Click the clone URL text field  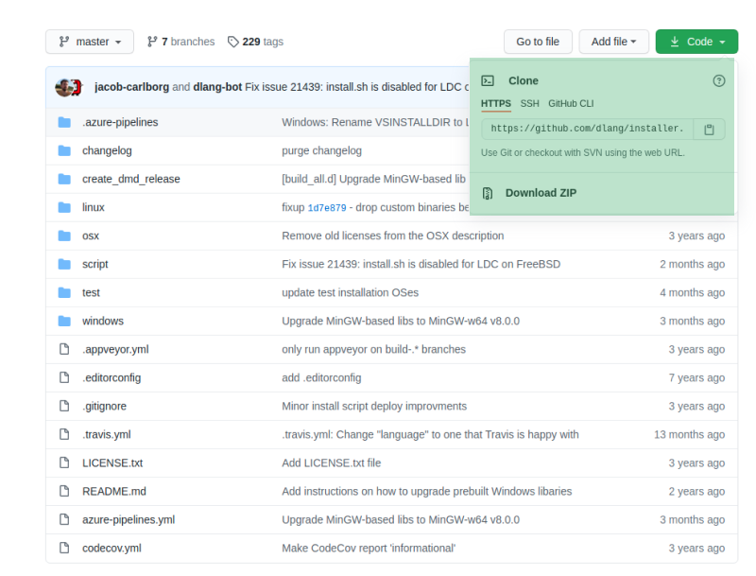[587, 129]
